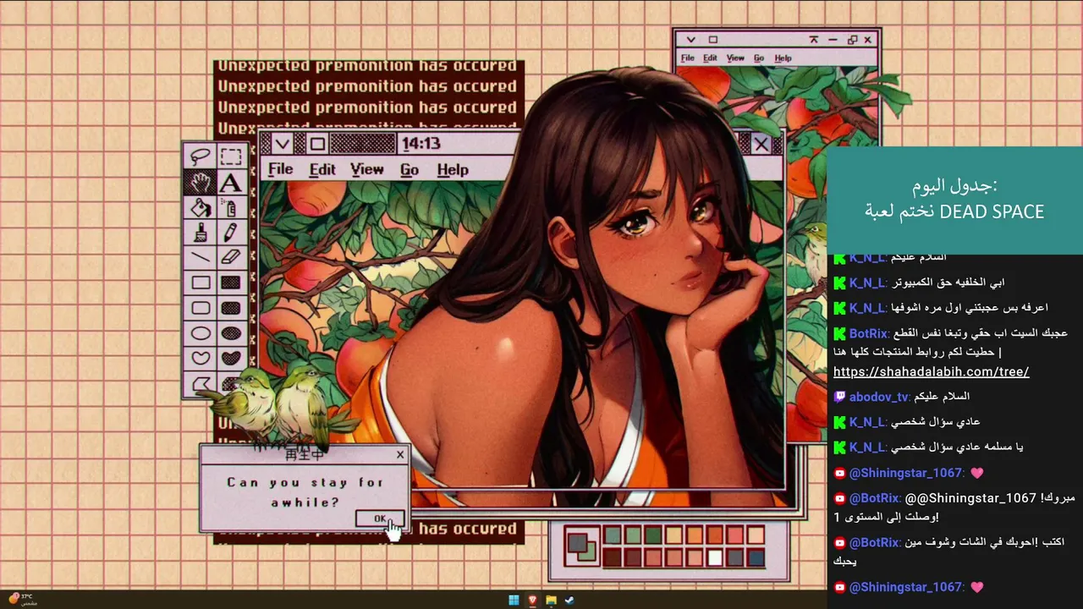The width and height of the screenshot is (1083, 609).
Task: Open View menu in the 14:13 window
Action: 366,170
